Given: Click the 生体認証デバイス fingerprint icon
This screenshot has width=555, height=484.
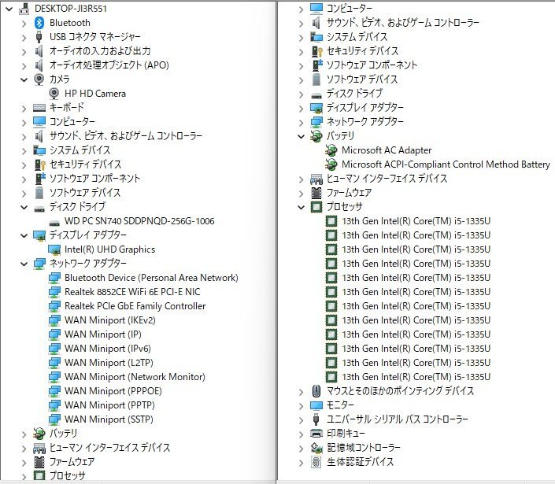Looking at the screenshot, I should 316,462.
